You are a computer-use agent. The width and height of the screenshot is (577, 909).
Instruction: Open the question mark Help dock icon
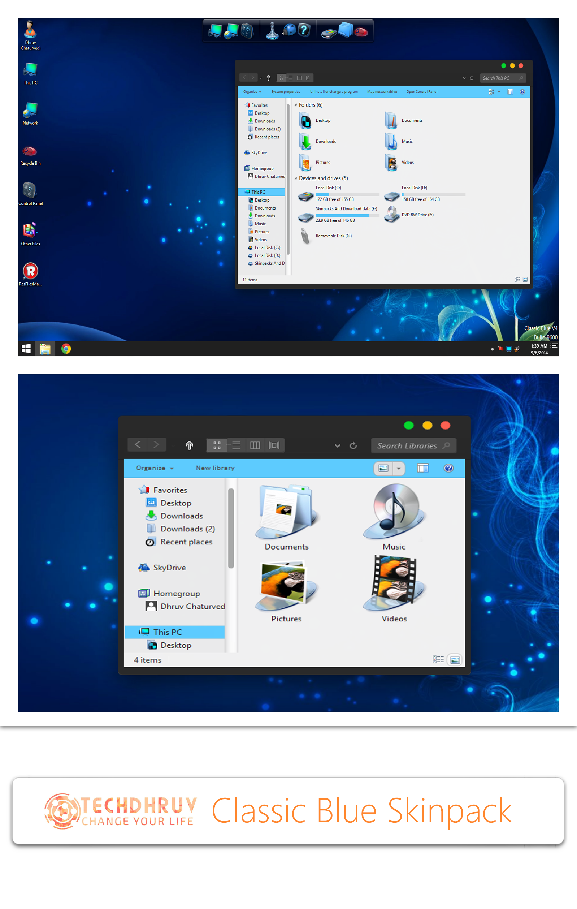pos(304,30)
